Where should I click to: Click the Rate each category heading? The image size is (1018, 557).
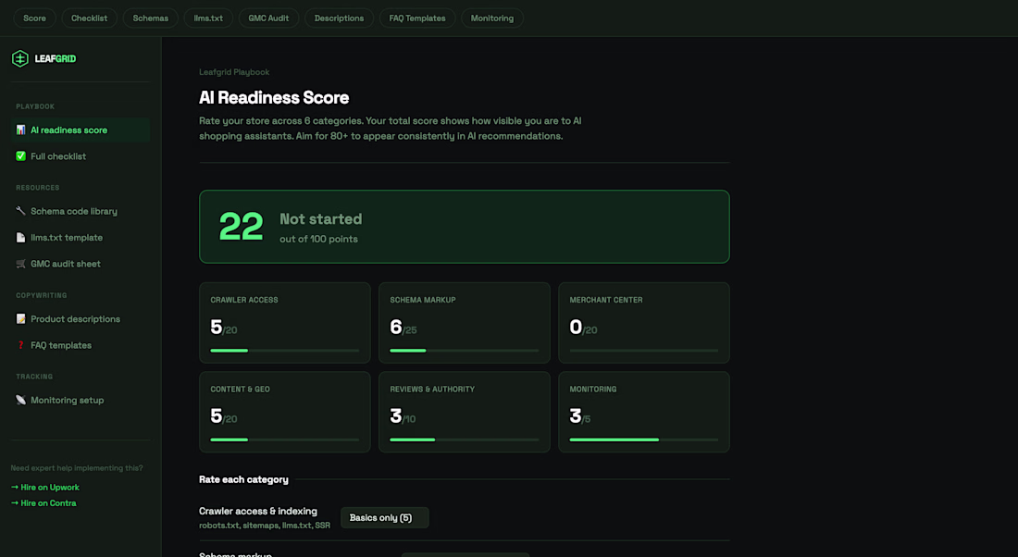pos(243,480)
